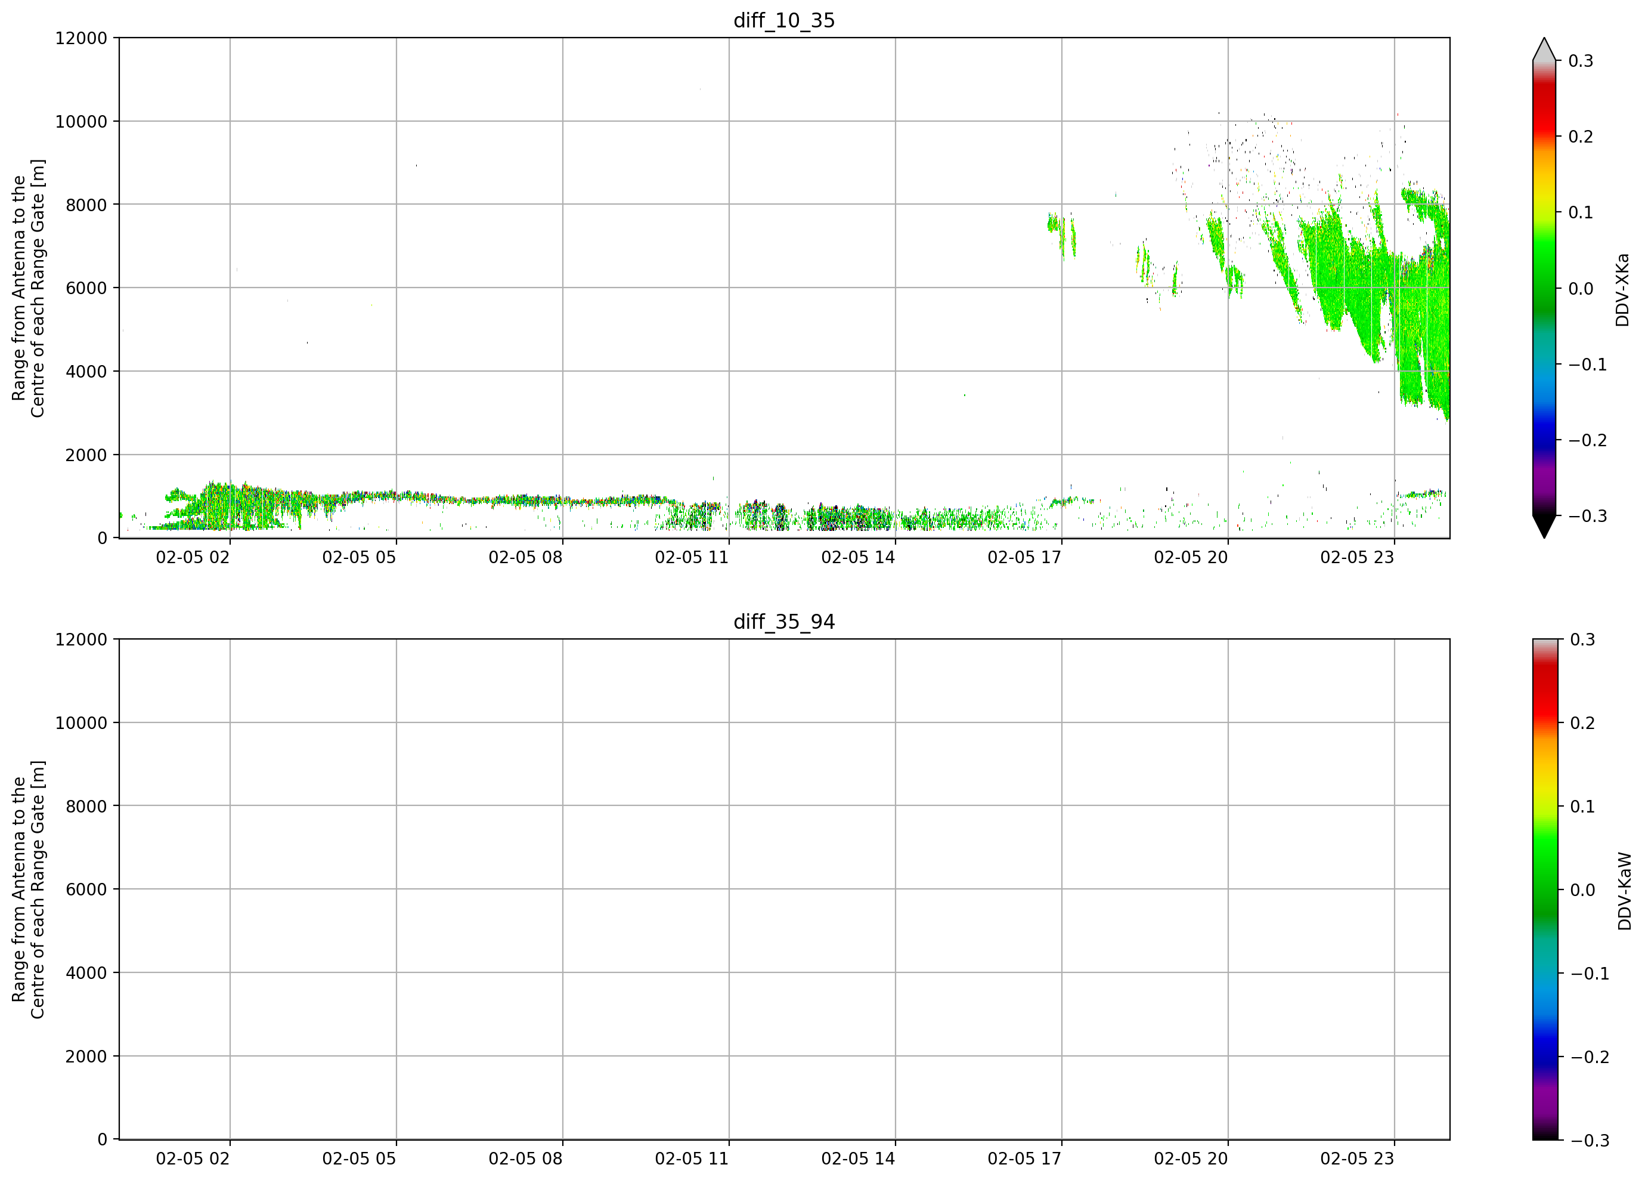Click '02-05 14' x-tick under diff_10_35 plot
The height and width of the screenshot is (1180, 1645).
pos(858,557)
